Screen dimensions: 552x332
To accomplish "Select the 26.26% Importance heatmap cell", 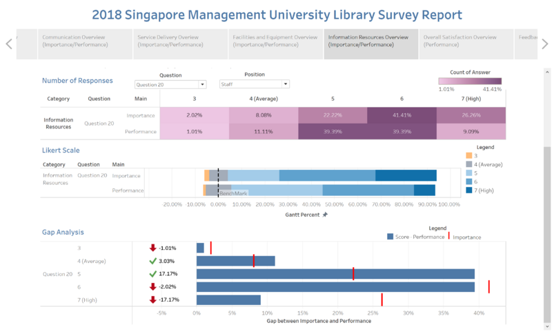I will (471, 115).
